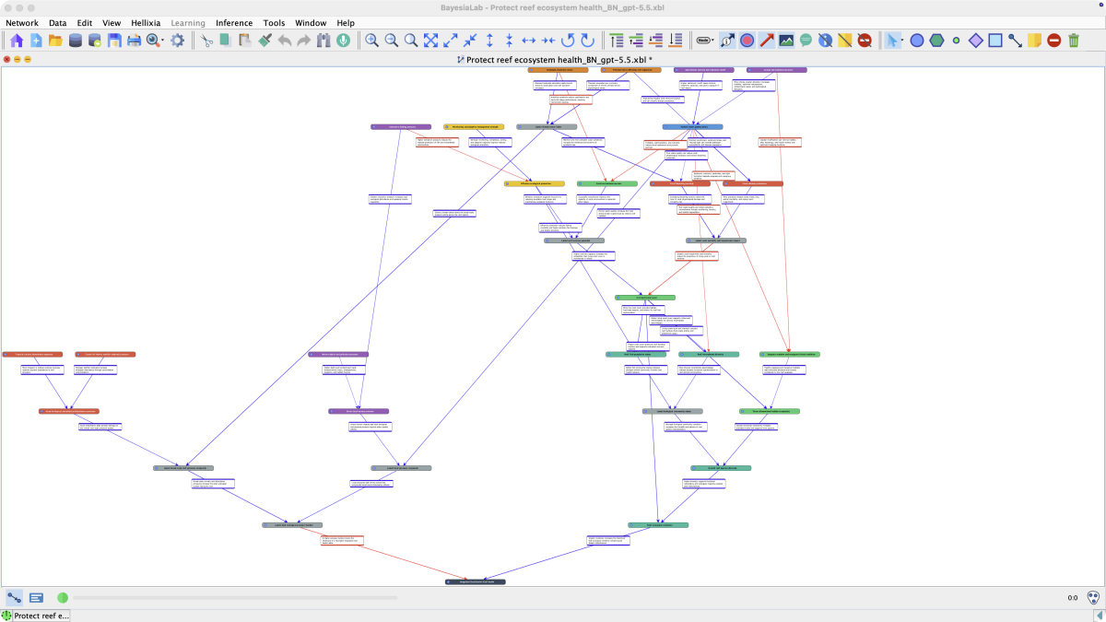Open the Inference menu
Viewport: 1106px width, 622px height.
(x=234, y=22)
